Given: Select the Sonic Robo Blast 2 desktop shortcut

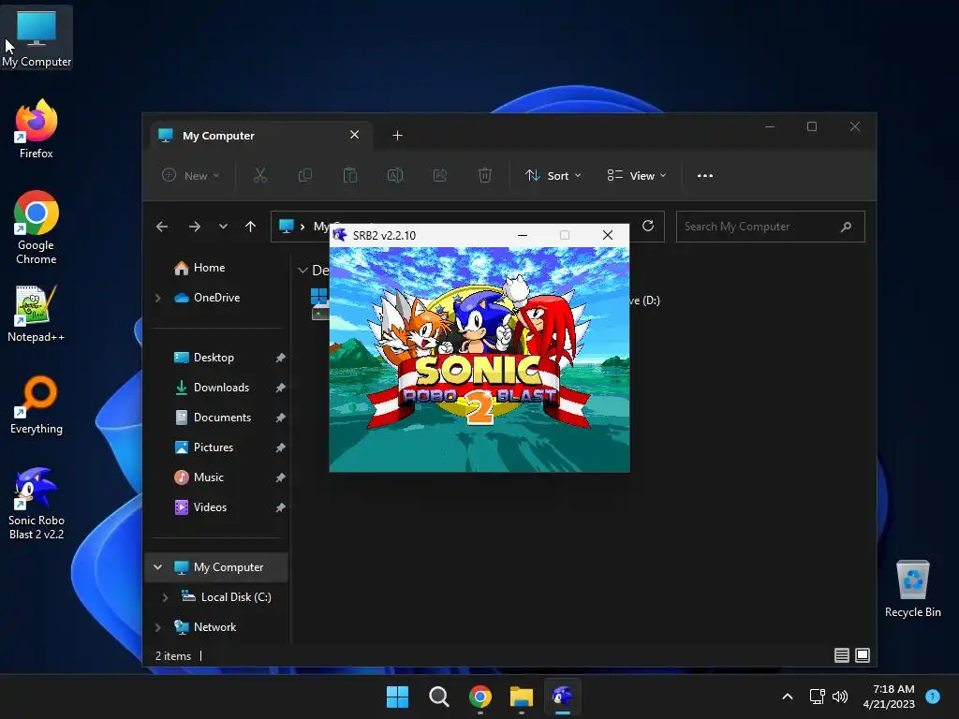Looking at the screenshot, I should pos(37,504).
